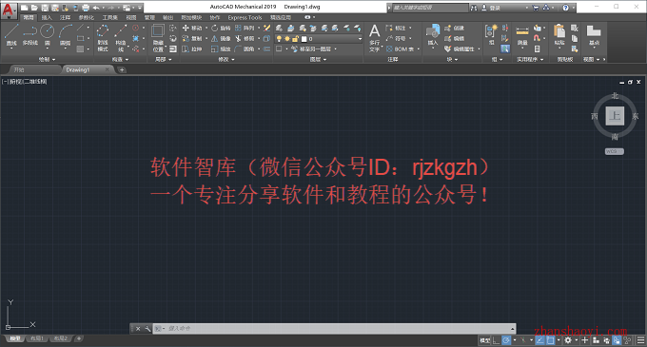Screen dimensions: 647x347
Task: Click the Mirror tool
Action: pos(221,38)
